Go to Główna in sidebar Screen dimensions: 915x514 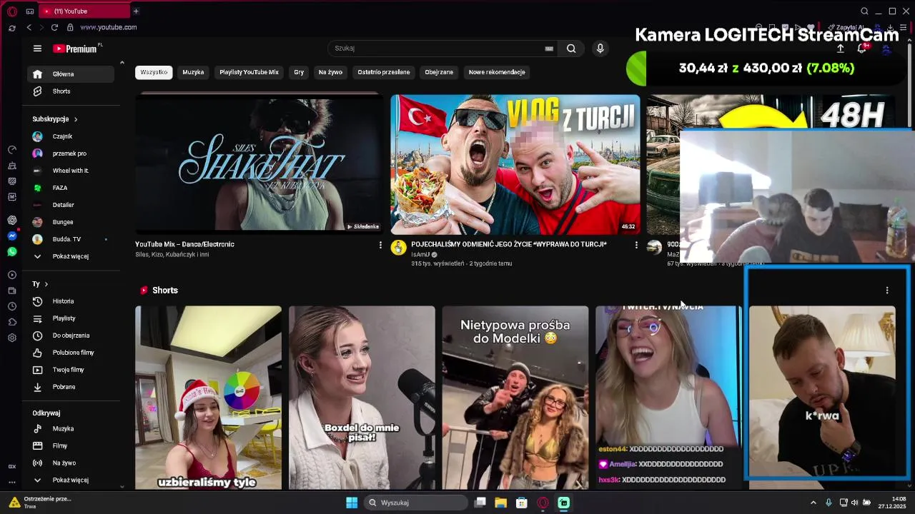(70, 74)
